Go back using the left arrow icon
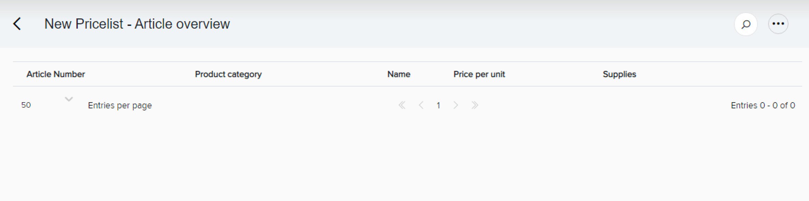The width and height of the screenshot is (809, 201). 17,24
